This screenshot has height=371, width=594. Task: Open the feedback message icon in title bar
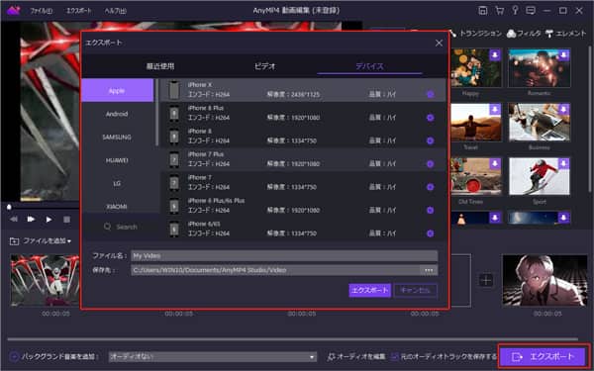(x=531, y=11)
